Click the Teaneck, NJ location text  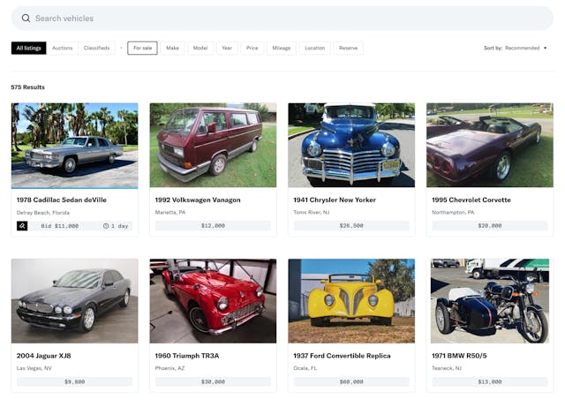click(x=447, y=368)
